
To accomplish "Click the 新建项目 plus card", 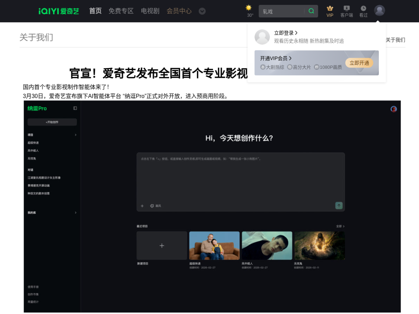I will pos(162,246).
